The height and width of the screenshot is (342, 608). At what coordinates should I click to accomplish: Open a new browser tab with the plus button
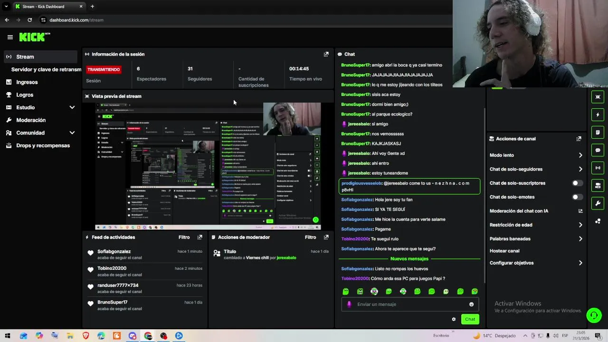click(92, 7)
